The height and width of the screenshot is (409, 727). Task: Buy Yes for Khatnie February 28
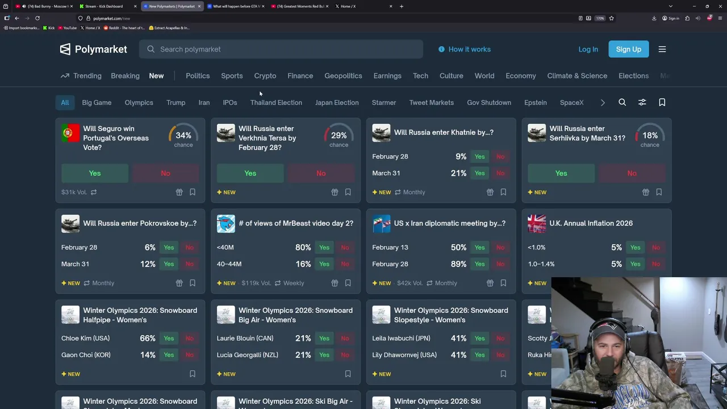point(480,157)
